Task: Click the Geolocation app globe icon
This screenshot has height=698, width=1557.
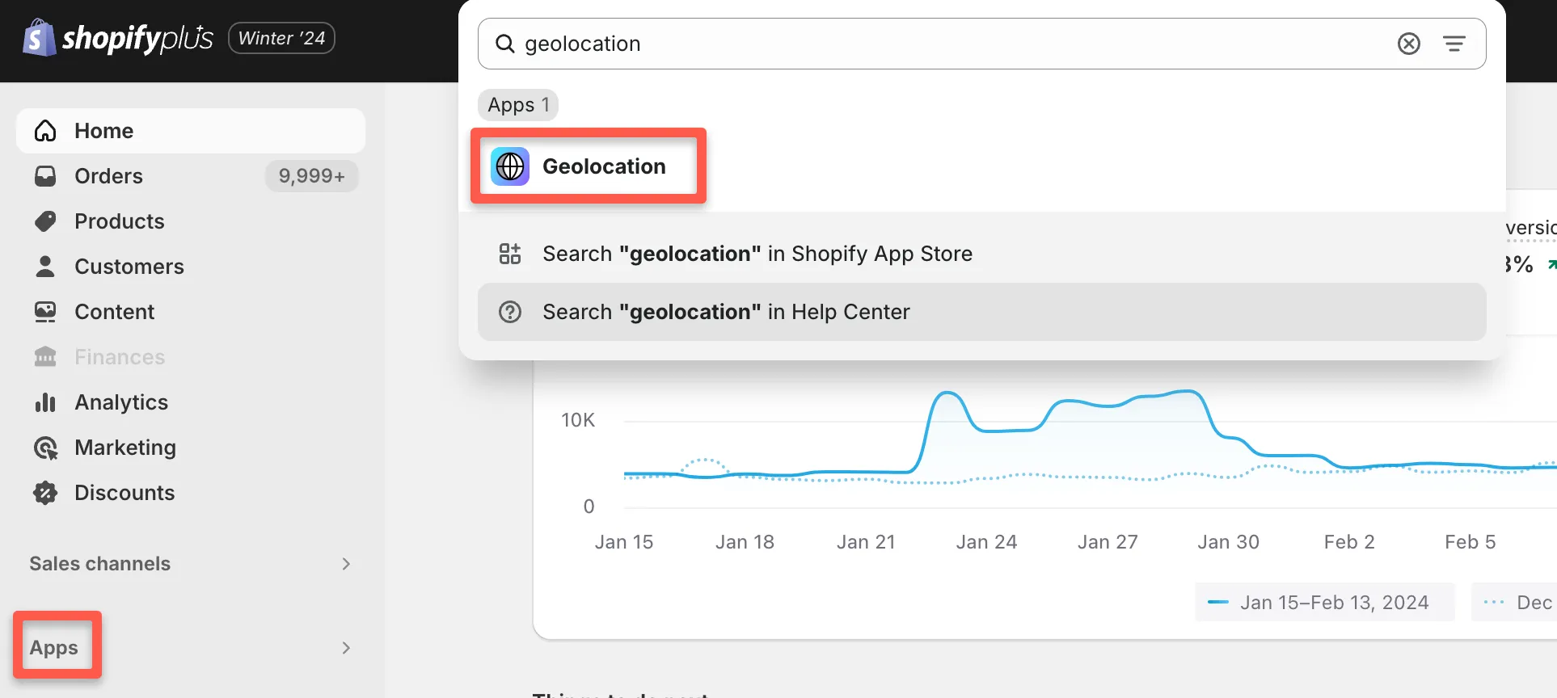Action: [509, 166]
